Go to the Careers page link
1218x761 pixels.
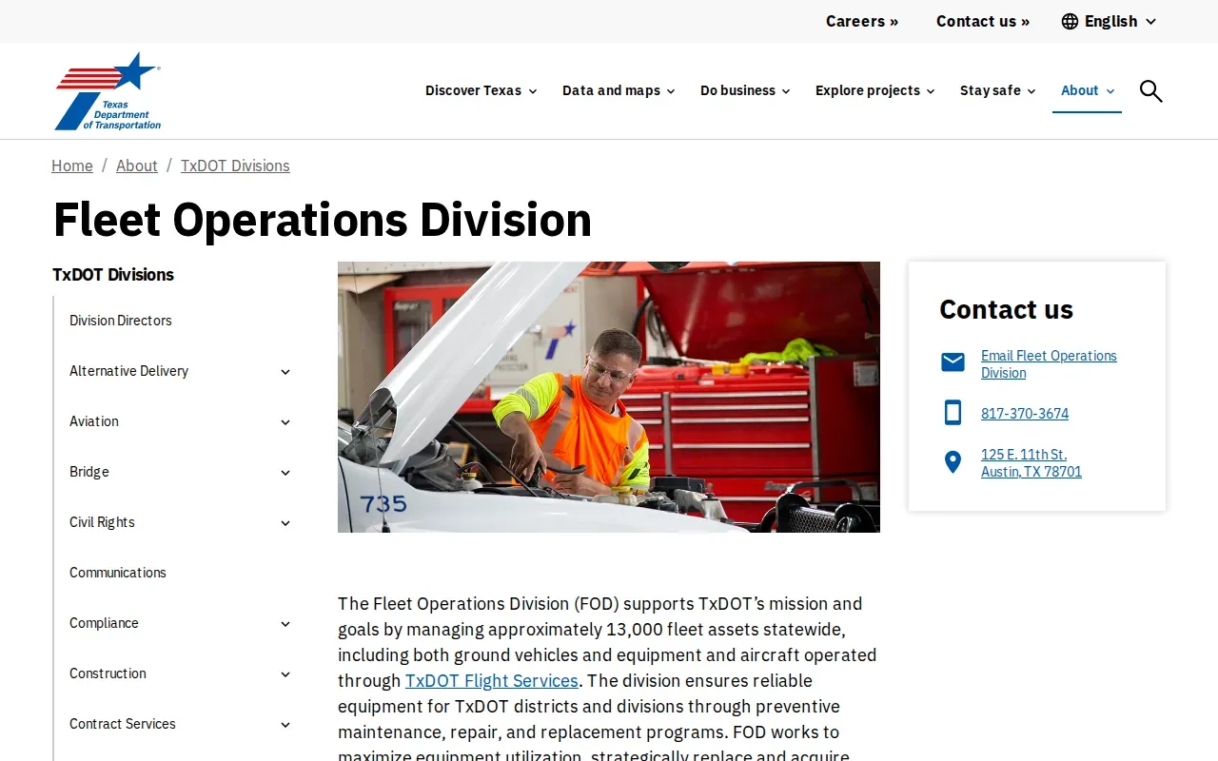pos(862,21)
